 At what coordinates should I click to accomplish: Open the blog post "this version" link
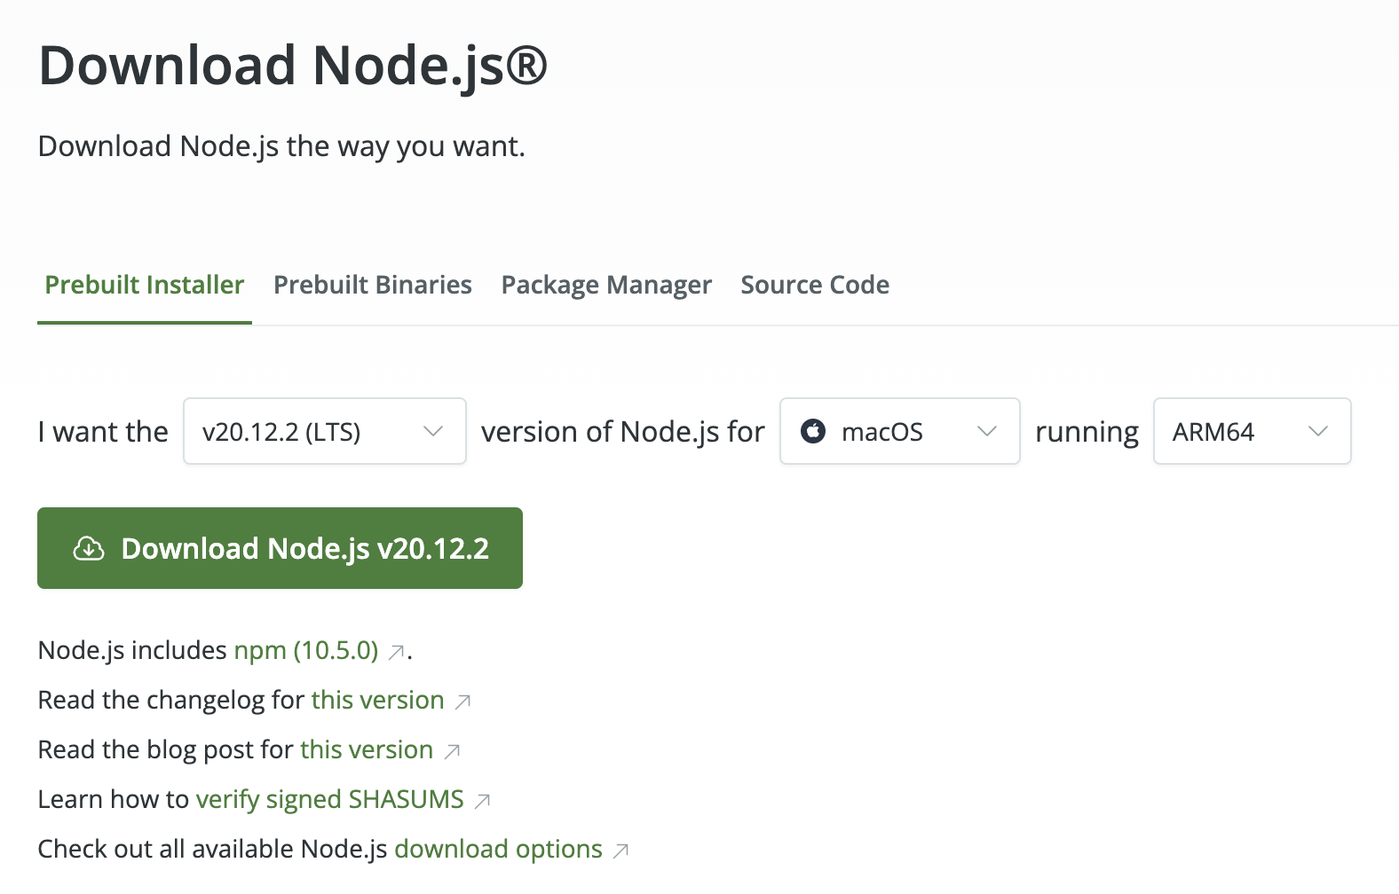coord(367,750)
